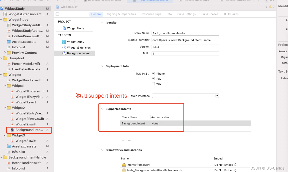Select WidgetStudy app target icon
Screen dimensions: 288x172
tap(64, 42)
